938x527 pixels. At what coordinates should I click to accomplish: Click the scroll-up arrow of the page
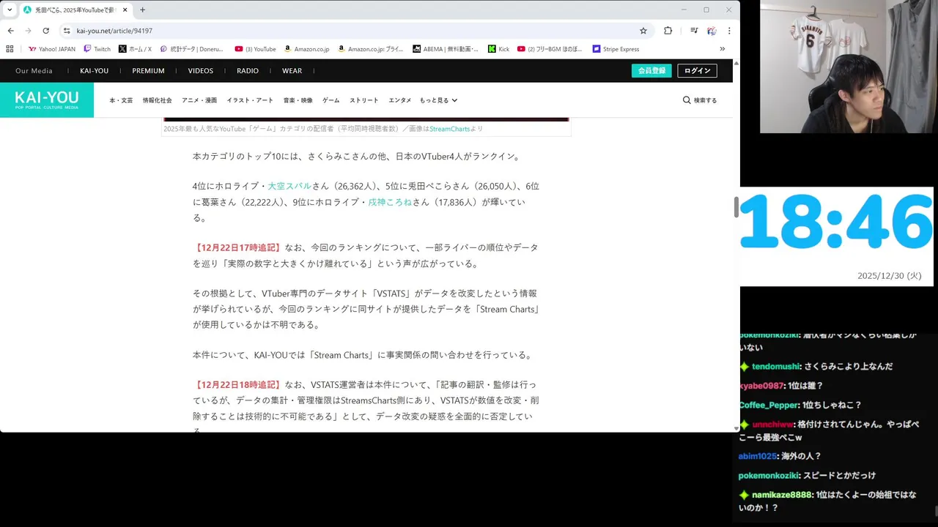(x=736, y=63)
